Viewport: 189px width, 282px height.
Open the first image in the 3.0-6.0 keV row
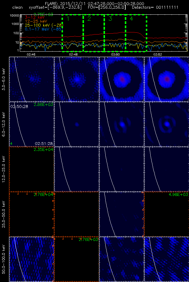31,79
